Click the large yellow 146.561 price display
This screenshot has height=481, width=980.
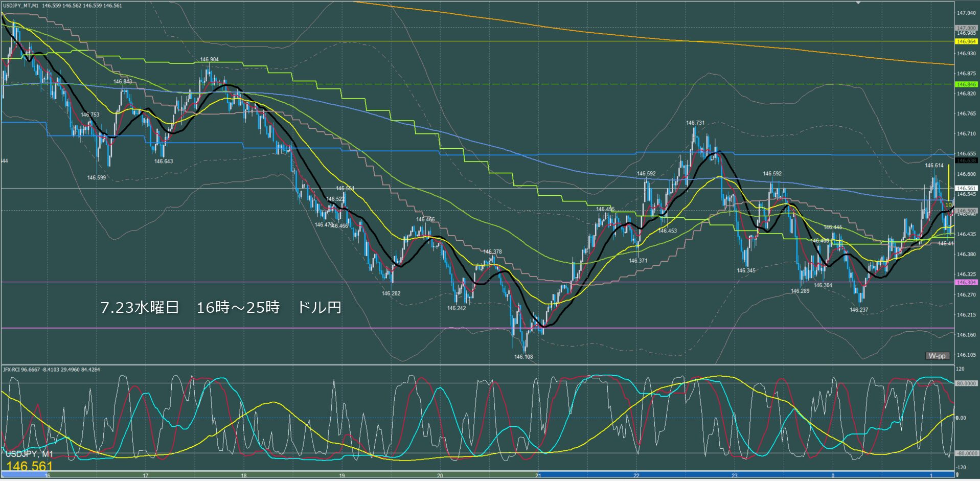[x=30, y=466]
